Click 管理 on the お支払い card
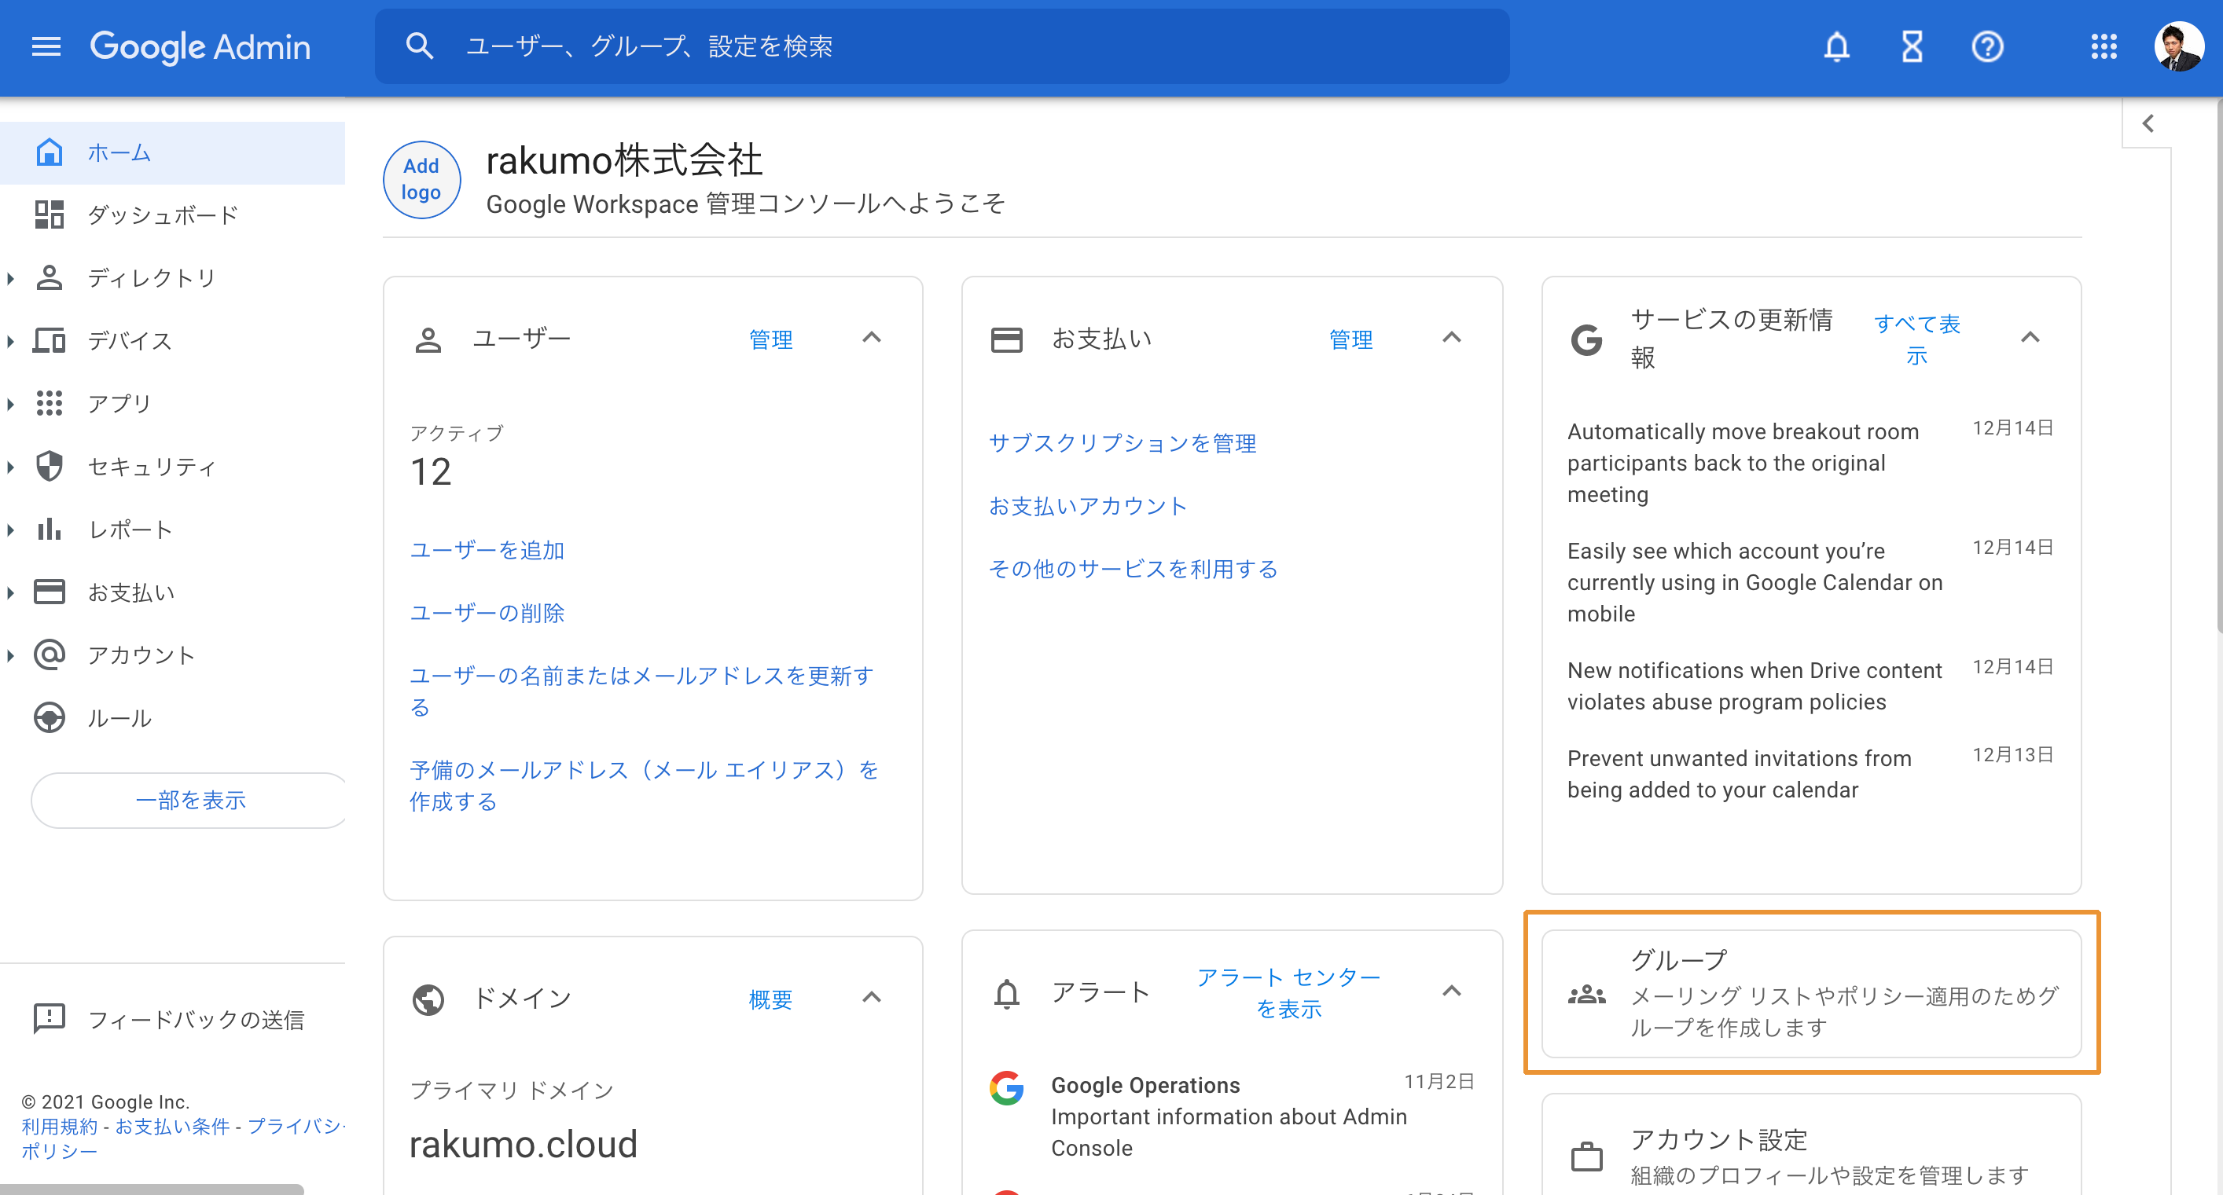Screen dimensions: 2223x1195 click(x=1350, y=339)
